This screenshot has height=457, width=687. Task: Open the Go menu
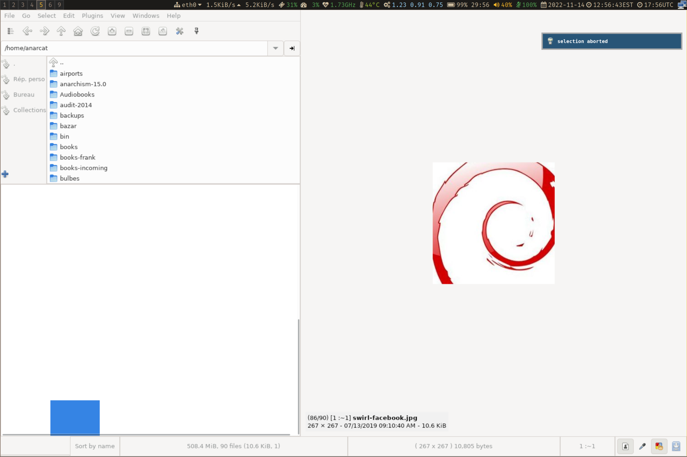pyautogui.click(x=26, y=16)
